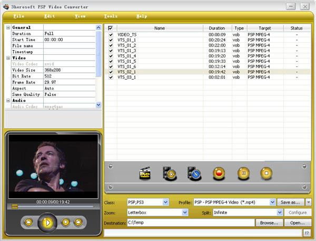This screenshot has height=241, width=316.
Task: Open the Tools menu
Action: tap(111, 16)
